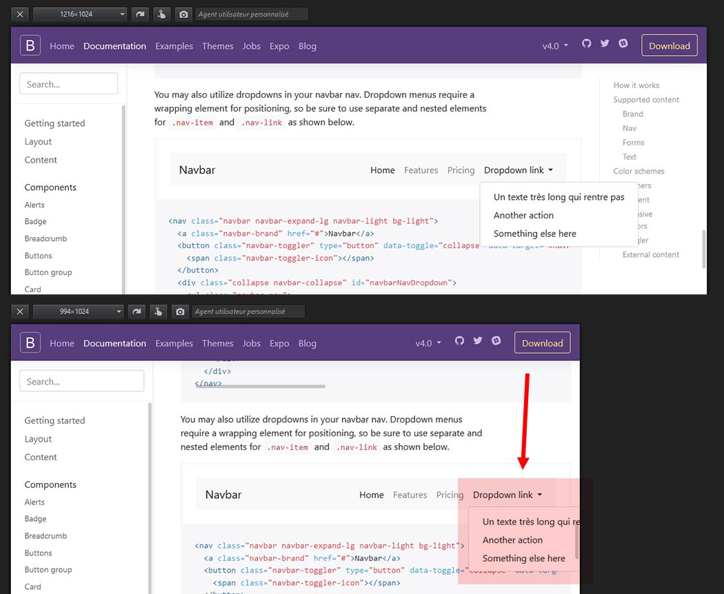Expand the v4.0 version dropdown in the narrower view
Image resolution: width=724 pixels, height=594 pixels.
(x=428, y=343)
